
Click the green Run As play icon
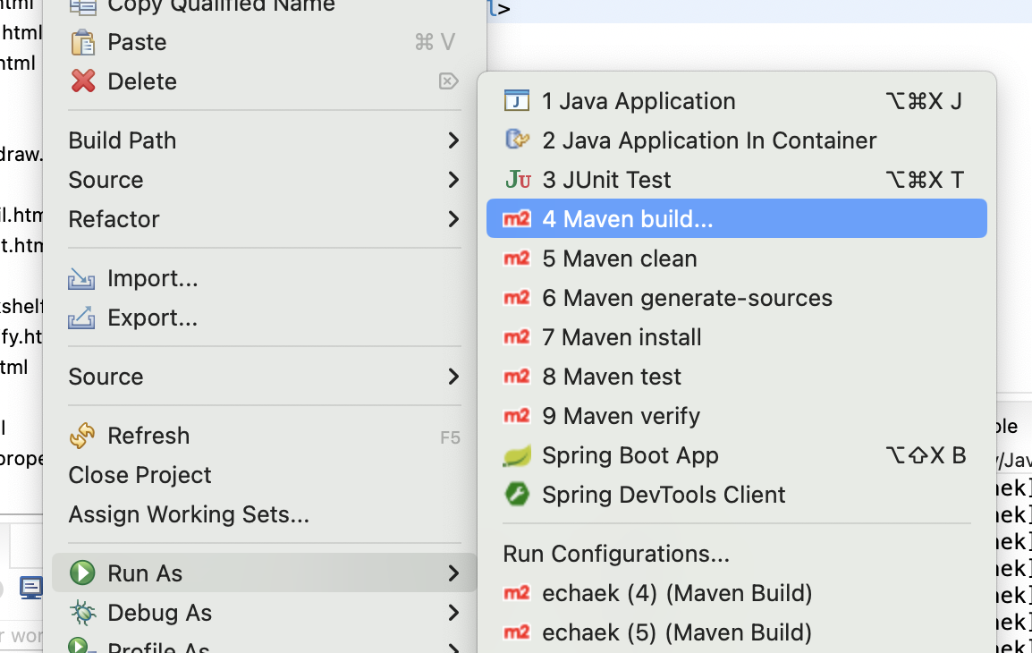[x=82, y=572]
